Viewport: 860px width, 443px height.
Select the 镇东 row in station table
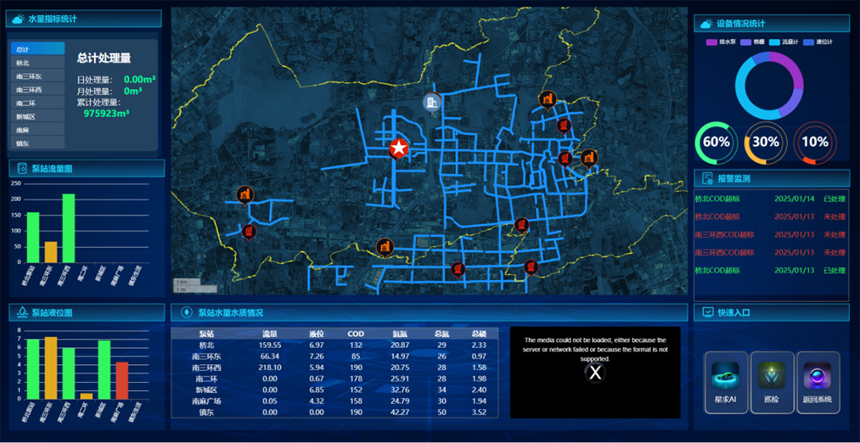click(x=334, y=412)
